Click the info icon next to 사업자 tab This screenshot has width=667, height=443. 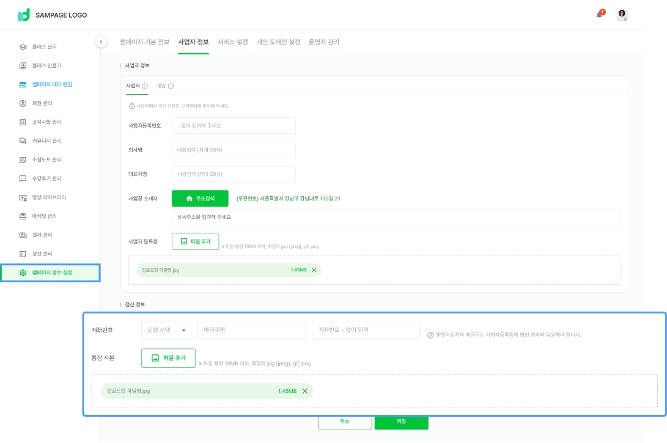pos(145,86)
